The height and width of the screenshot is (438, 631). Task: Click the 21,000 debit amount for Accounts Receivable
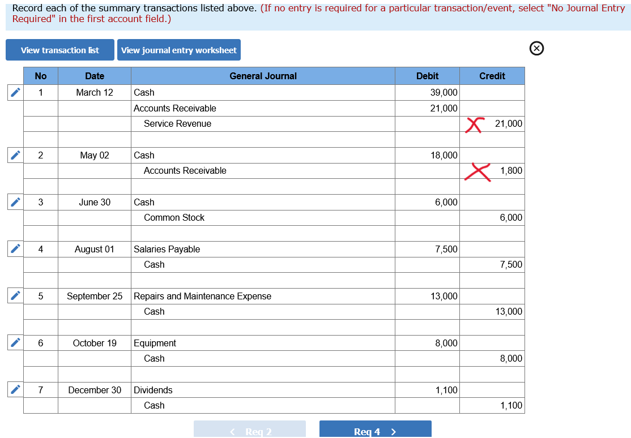tap(428, 108)
